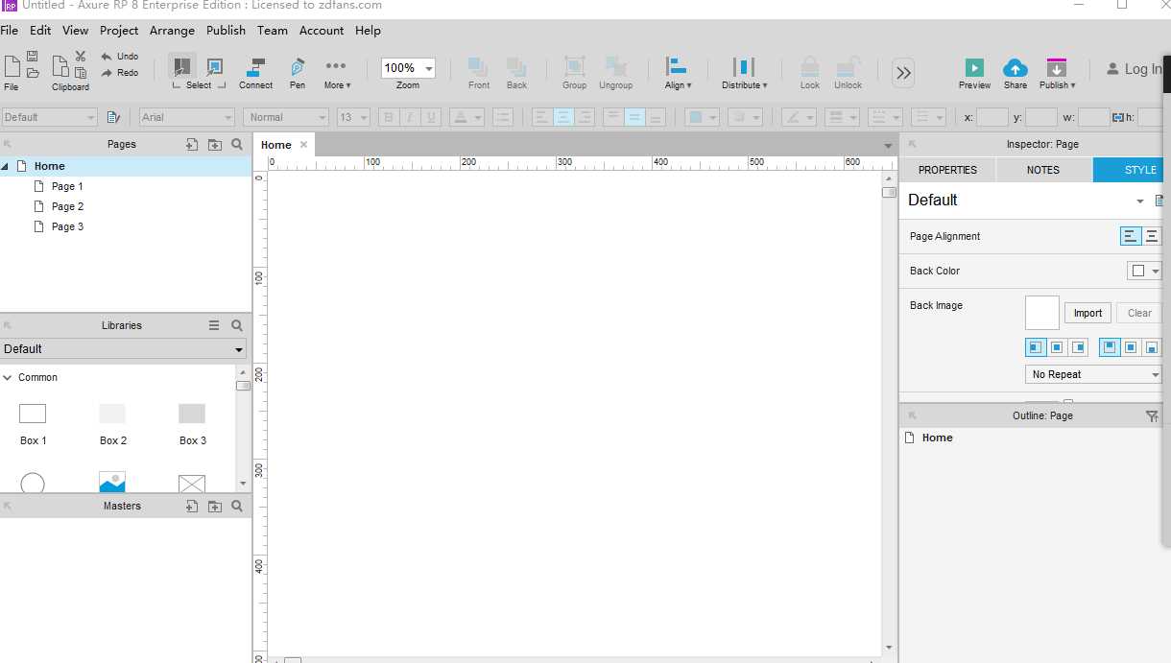Open the Team menu

(x=273, y=31)
